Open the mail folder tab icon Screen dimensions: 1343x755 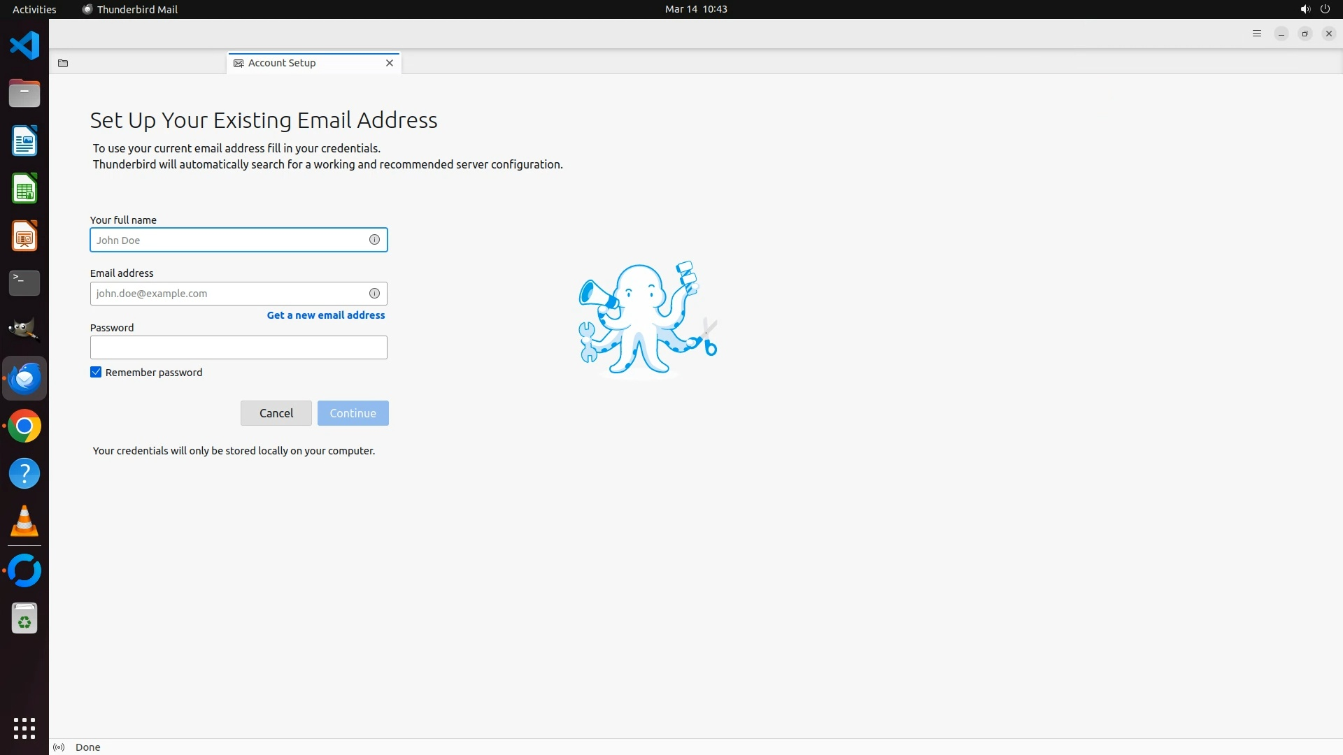pos(63,63)
